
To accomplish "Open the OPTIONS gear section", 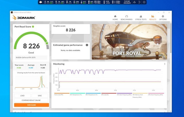I will [x=163, y=18].
